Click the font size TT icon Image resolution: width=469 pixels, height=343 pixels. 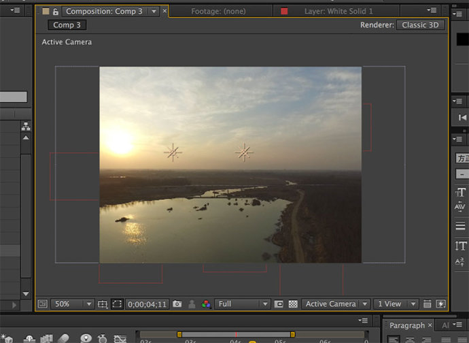point(460,192)
